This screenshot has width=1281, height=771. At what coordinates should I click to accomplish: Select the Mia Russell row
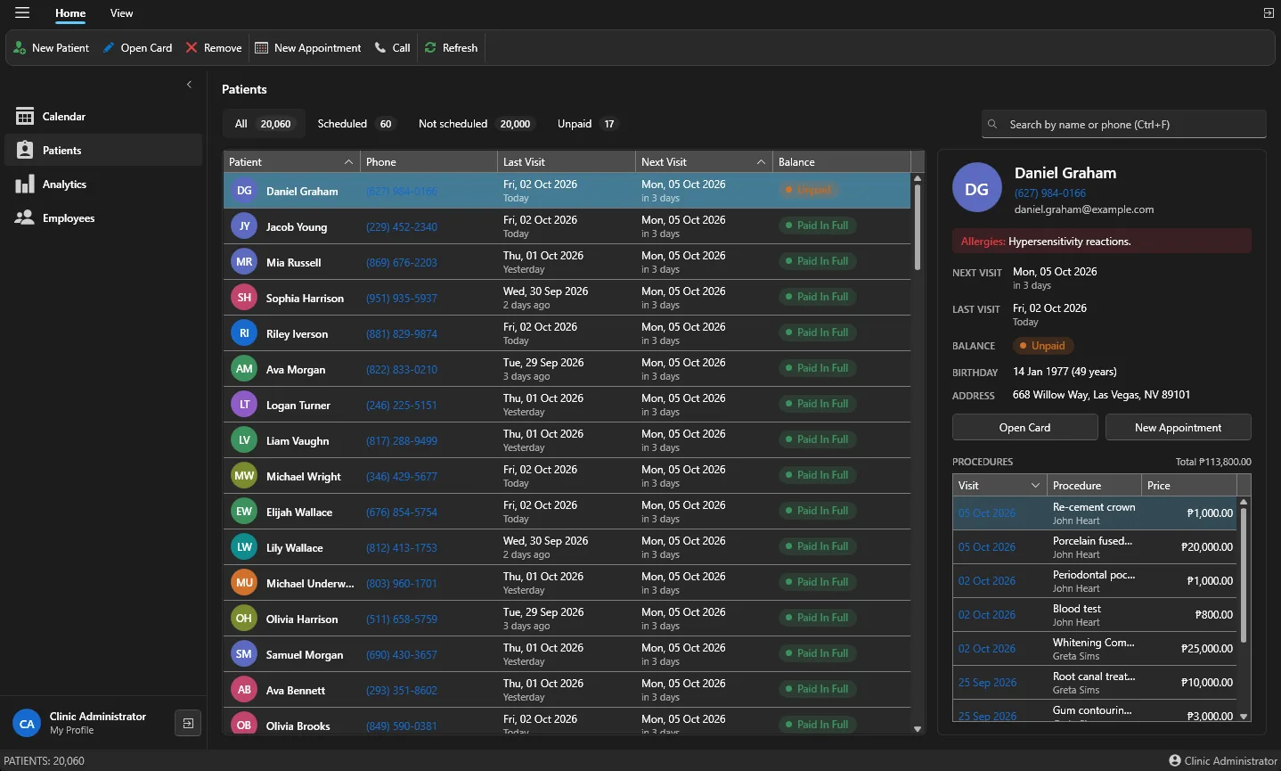pyautogui.click(x=567, y=262)
